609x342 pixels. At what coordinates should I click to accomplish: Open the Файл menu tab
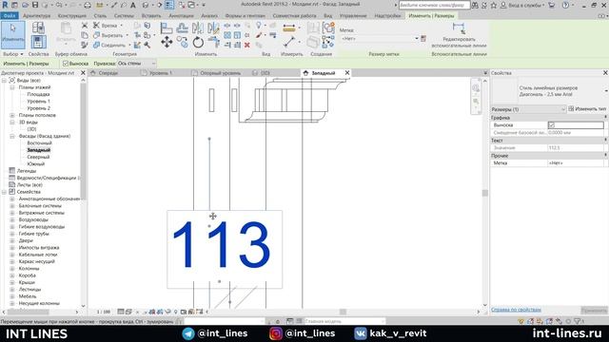(9, 15)
